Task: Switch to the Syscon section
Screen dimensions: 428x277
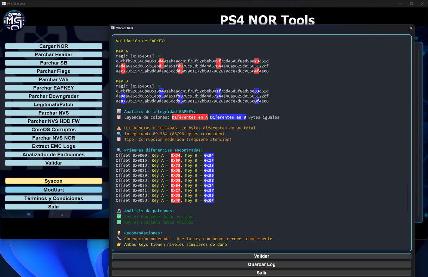Action: 53,181
